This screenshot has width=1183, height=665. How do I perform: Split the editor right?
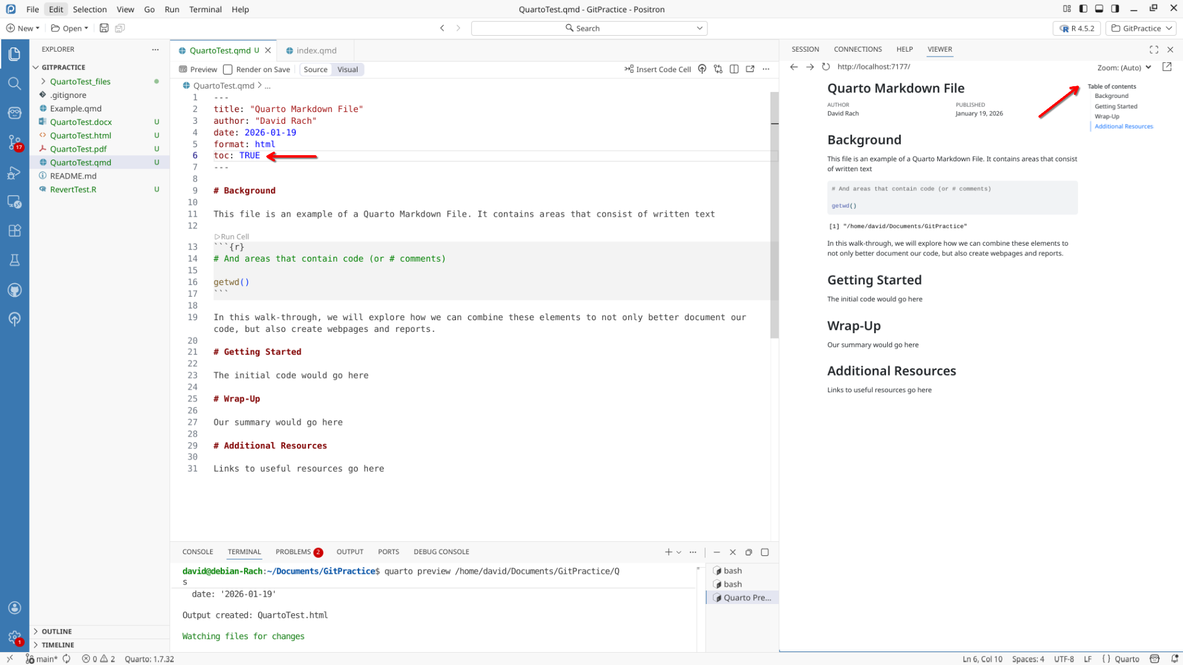pos(734,69)
